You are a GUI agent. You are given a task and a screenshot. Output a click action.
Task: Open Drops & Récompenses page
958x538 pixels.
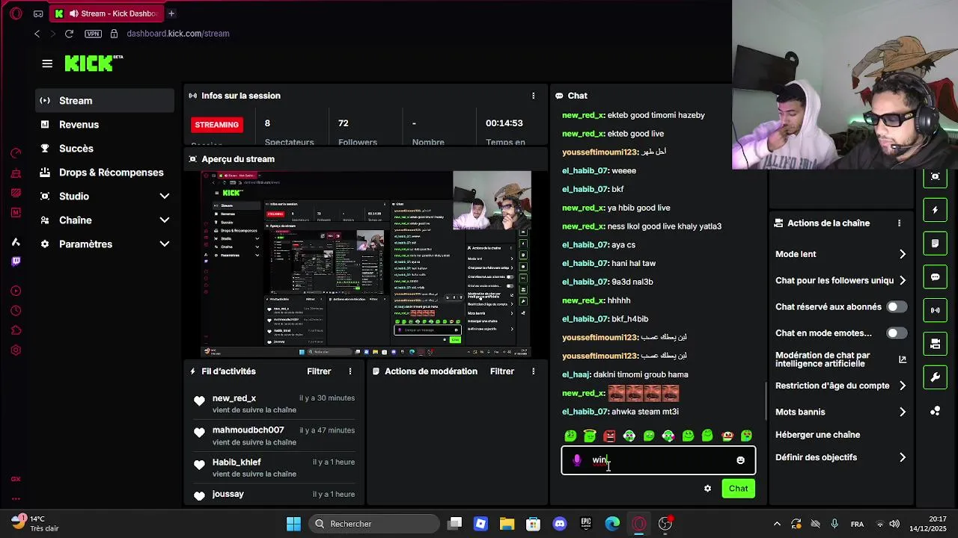[x=105, y=173]
